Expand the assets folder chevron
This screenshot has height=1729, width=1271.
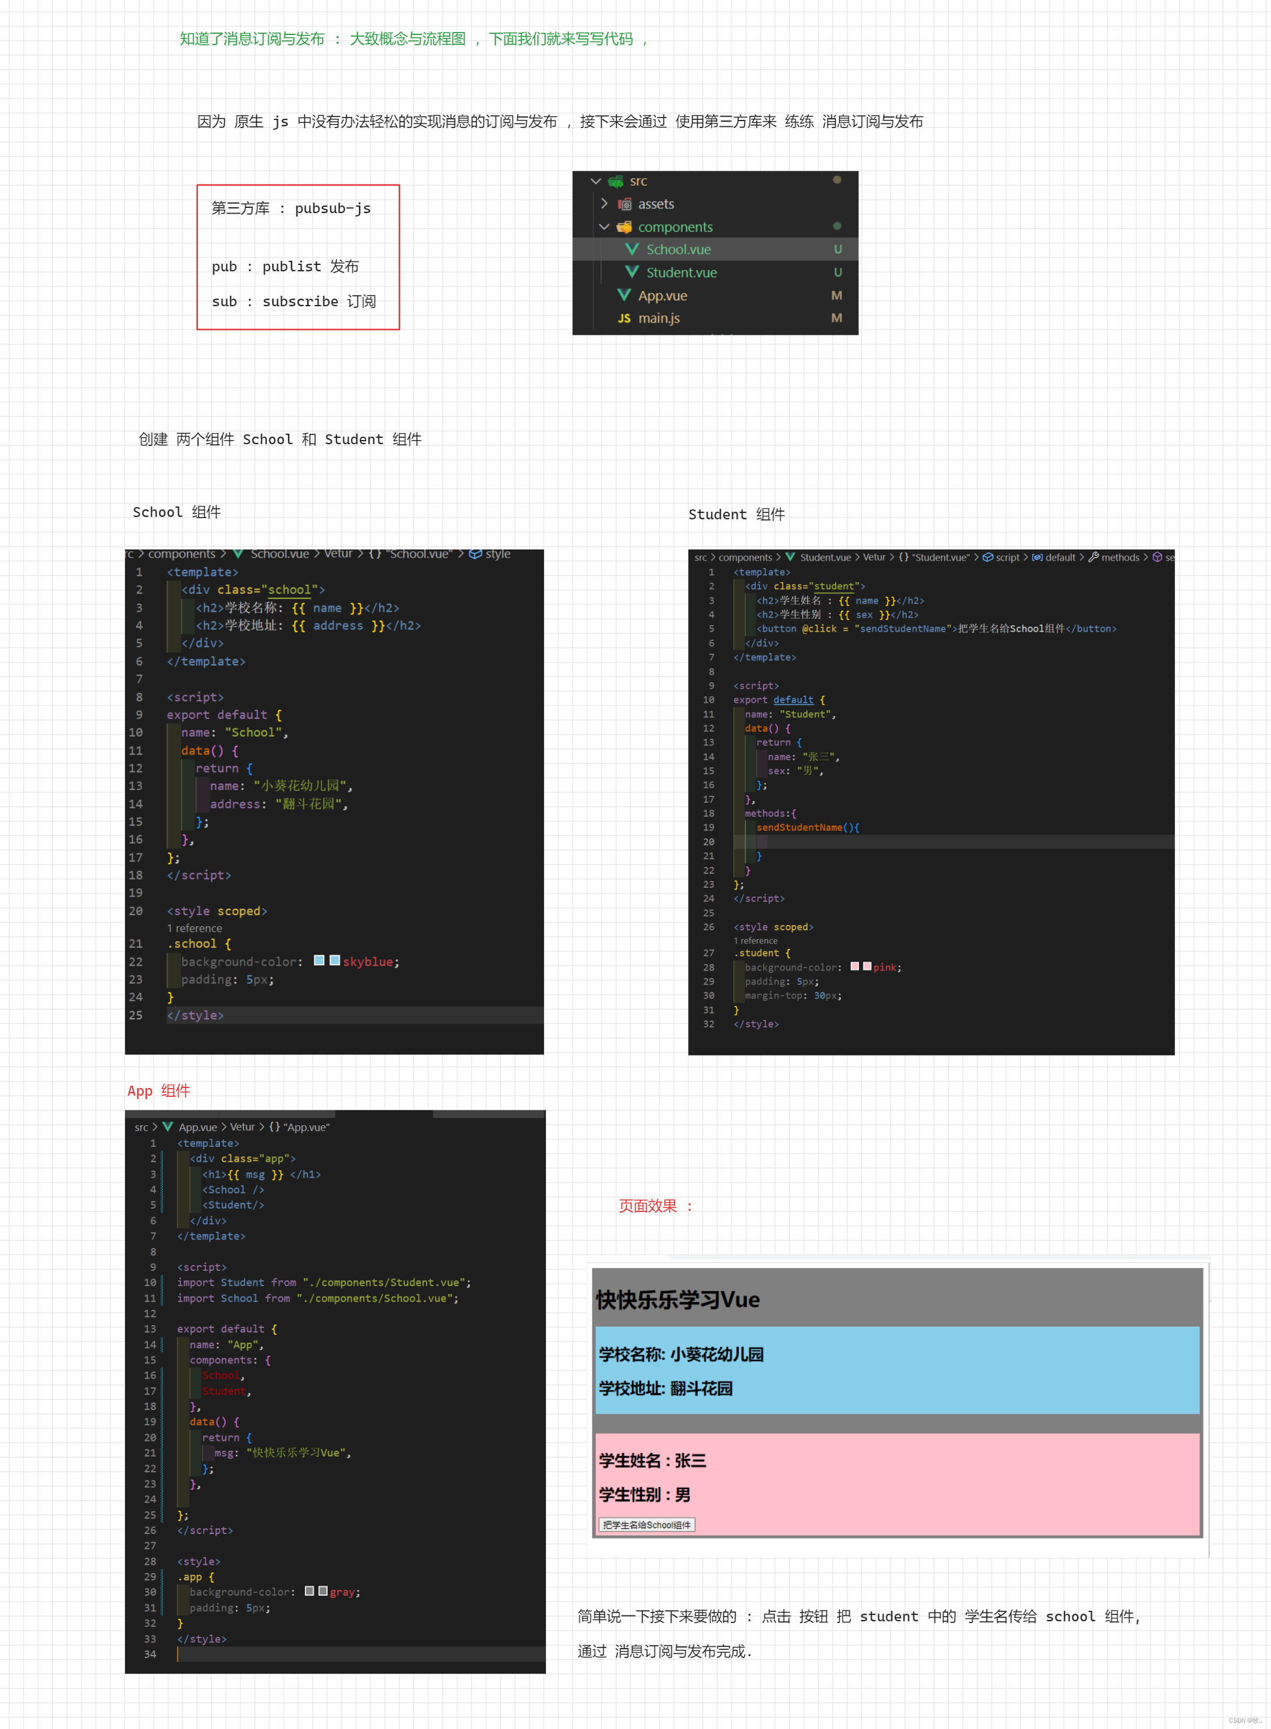coord(604,204)
